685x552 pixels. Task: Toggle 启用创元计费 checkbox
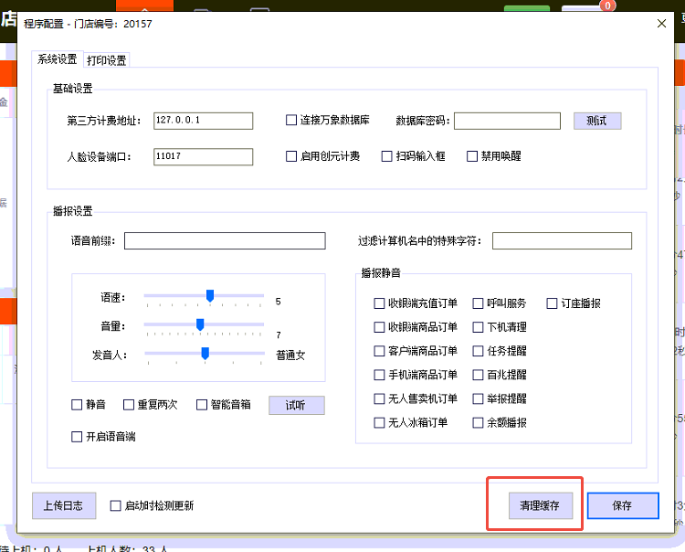tap(291, 156)
